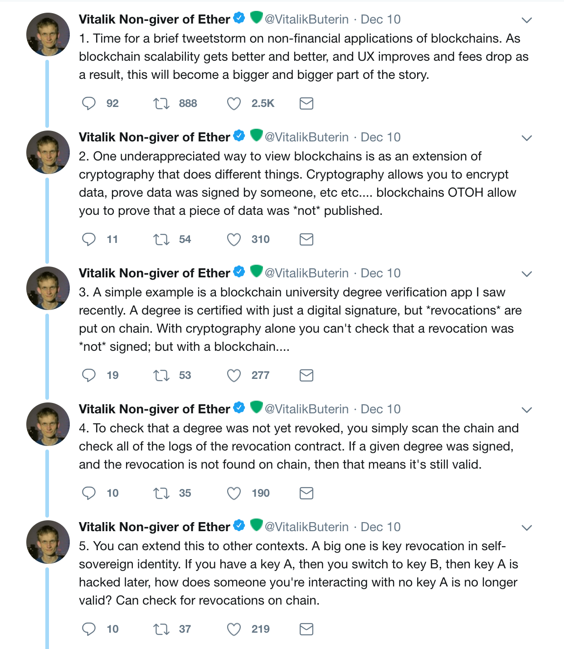Expand the options chevron on tweet 3
This screenshot has height=649, width=564.
click(x=526, y=274)
